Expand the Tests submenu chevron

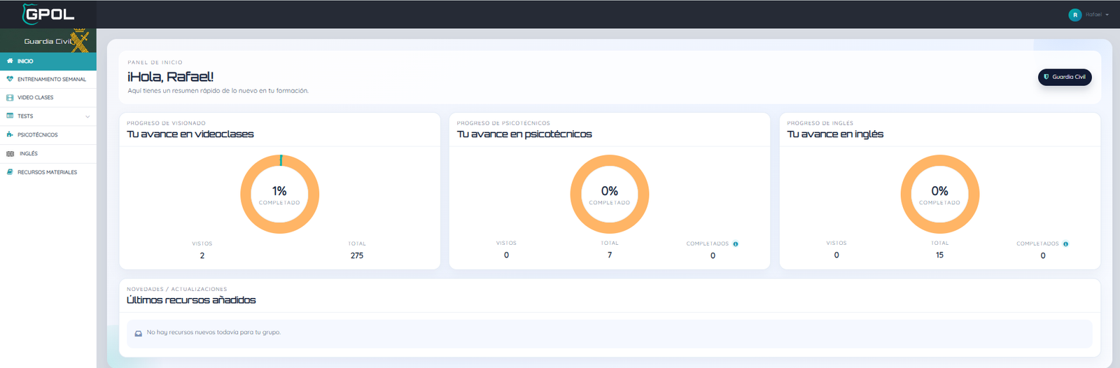click(87, 116)
